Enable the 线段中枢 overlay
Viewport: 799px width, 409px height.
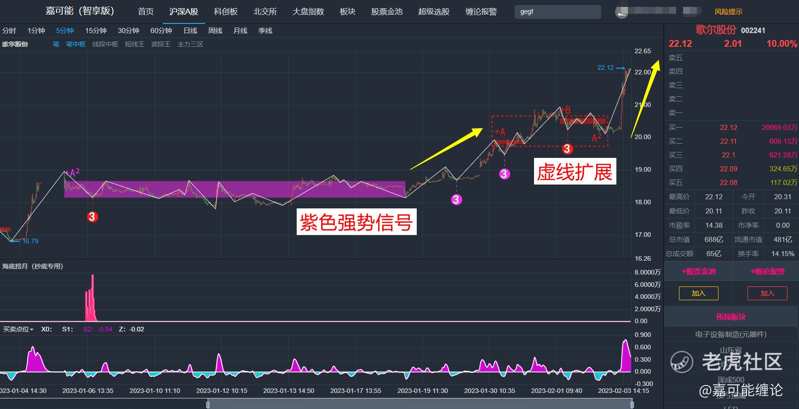[x=105, y=44]
